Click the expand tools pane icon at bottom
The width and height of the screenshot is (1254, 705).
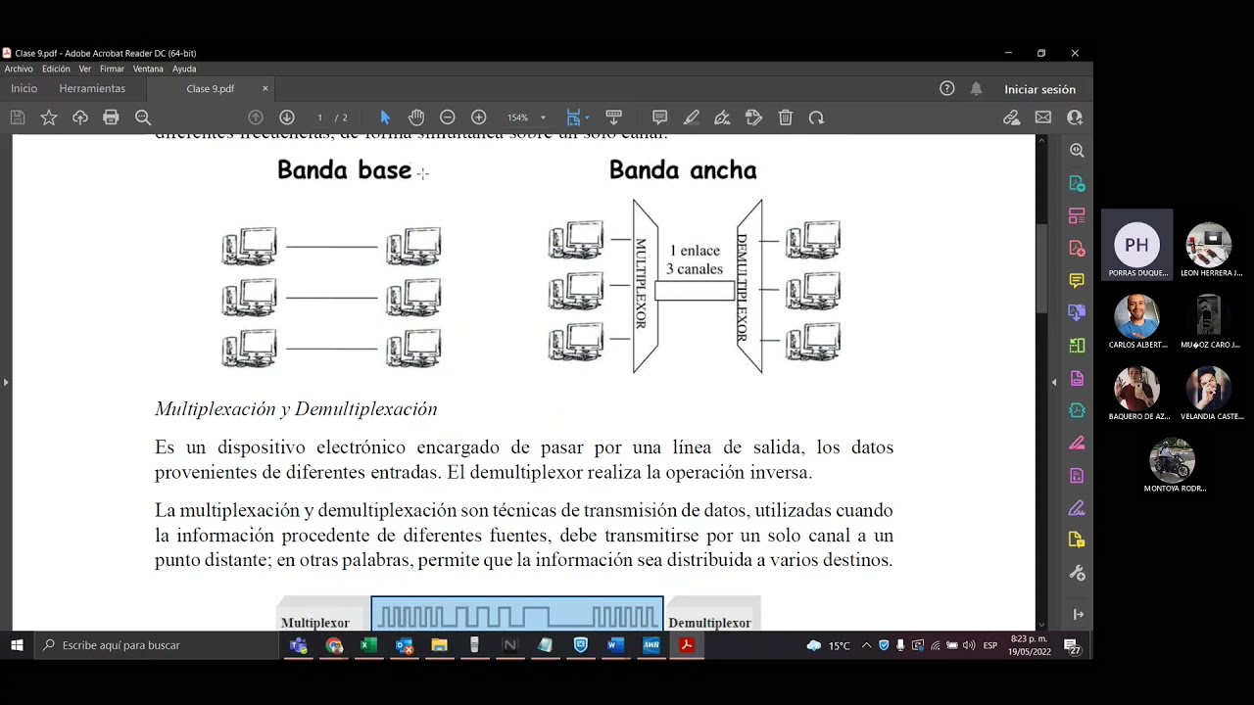[x=1078, y=614]
